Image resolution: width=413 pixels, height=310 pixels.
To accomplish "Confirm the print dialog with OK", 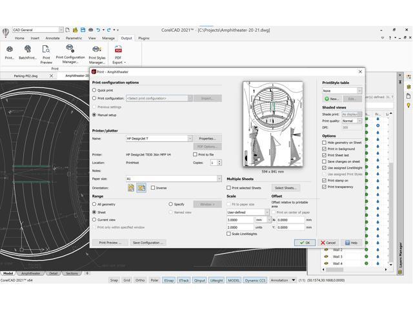I will (305, 243).
